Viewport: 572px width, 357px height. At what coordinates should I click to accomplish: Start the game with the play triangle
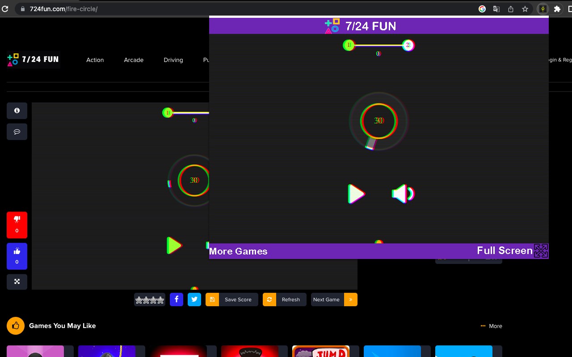point(356,194)
